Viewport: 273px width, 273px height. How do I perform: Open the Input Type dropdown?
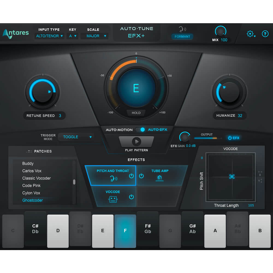49,36
